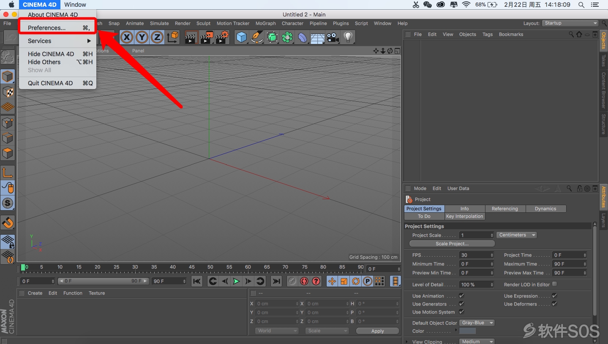
Task: Open the MoGraph menu
Action: pyautogui.click(x=265, y=23)
